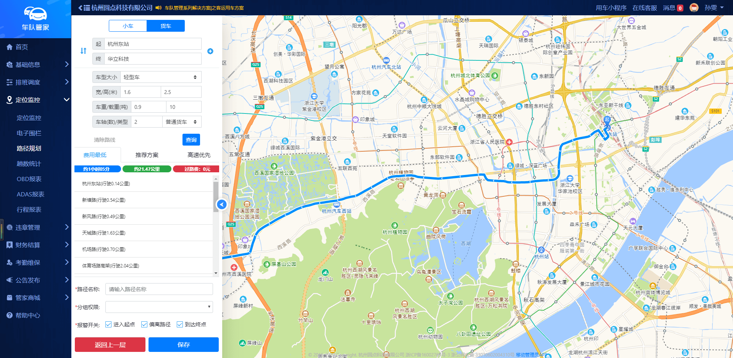Toggle the 到达终点 alarm checkbox

(x=180, y=324)
